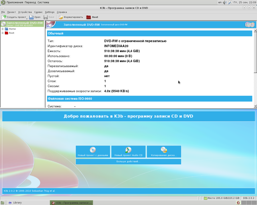
Task: Click Копирование диска button
Action: click(x=164, y=152)
